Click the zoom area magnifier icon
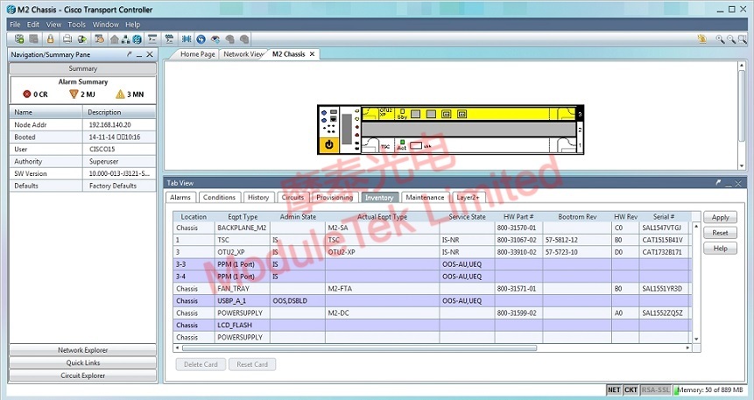The width and height of the screenshot is (754, 400). (743, 39)
